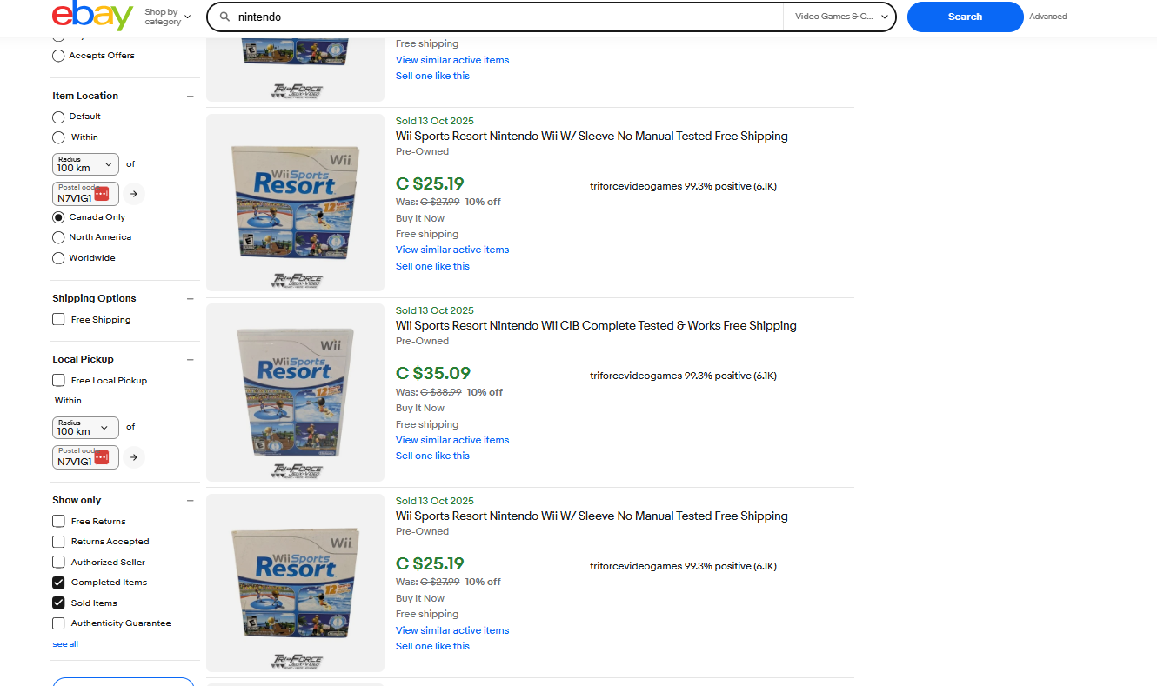The width and height of the screenshot is (1157, 686).
Task: Open the Video Games category dropdown
Action: pos(838,16)
